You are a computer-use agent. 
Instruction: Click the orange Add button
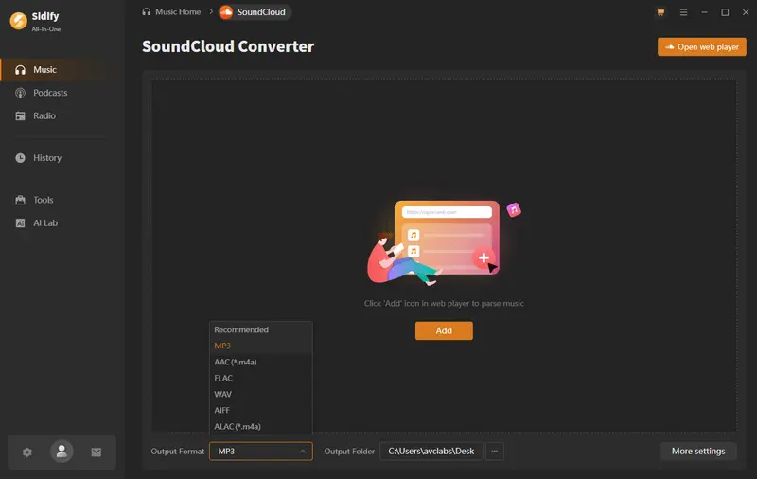pos(444,330)
